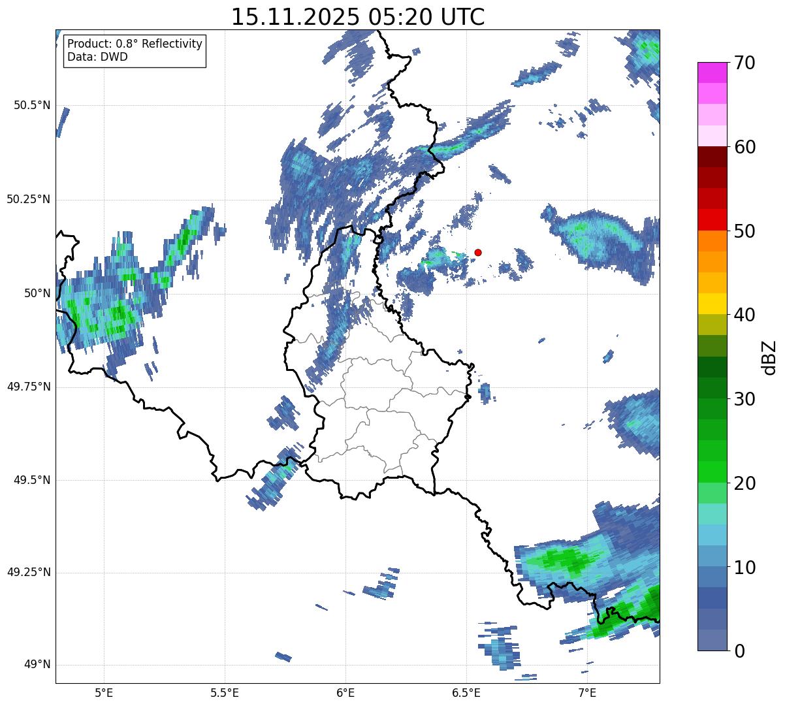Click the bright green colorbar swatch at 20
785x706 pixels.
pos(712,472)
